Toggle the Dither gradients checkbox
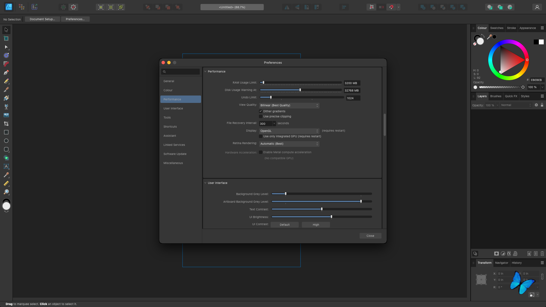The width and height of the screenshot is (546, 307). (260, 111)
